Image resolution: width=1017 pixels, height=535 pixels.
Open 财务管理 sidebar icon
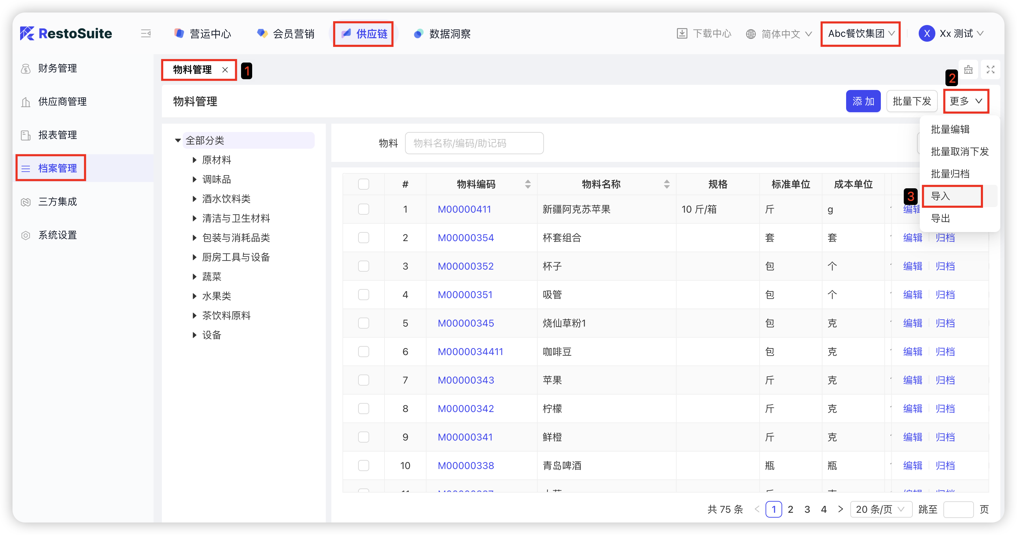point(26,68)
